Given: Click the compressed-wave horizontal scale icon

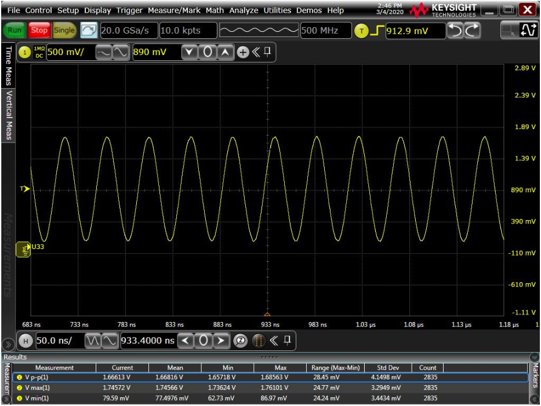Looking at the screenshot, I should pyautogui.click(x=93, y=341).
